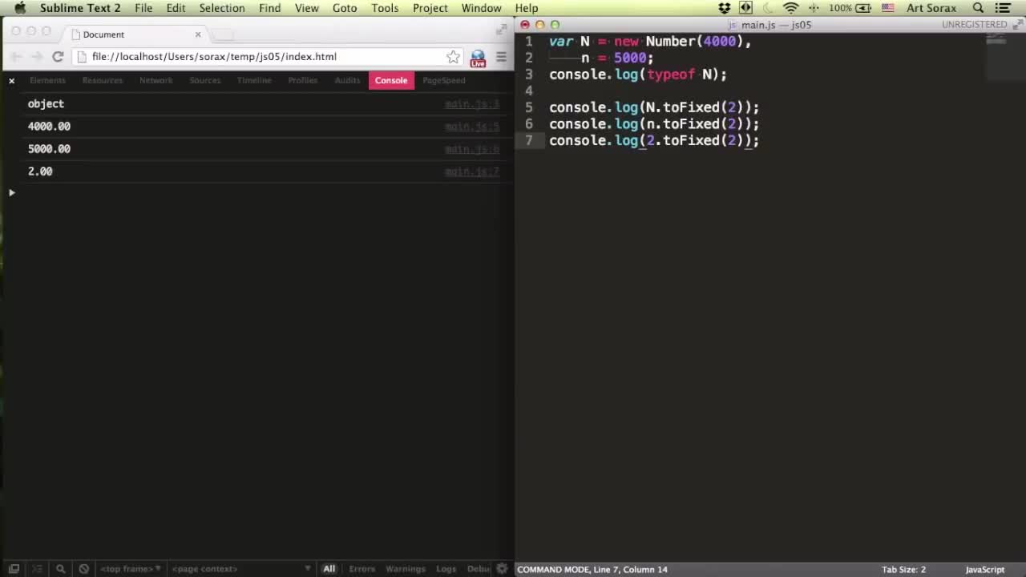Click the DevTools search magnifier icon

pyautogui.click(x=60, y=569)
